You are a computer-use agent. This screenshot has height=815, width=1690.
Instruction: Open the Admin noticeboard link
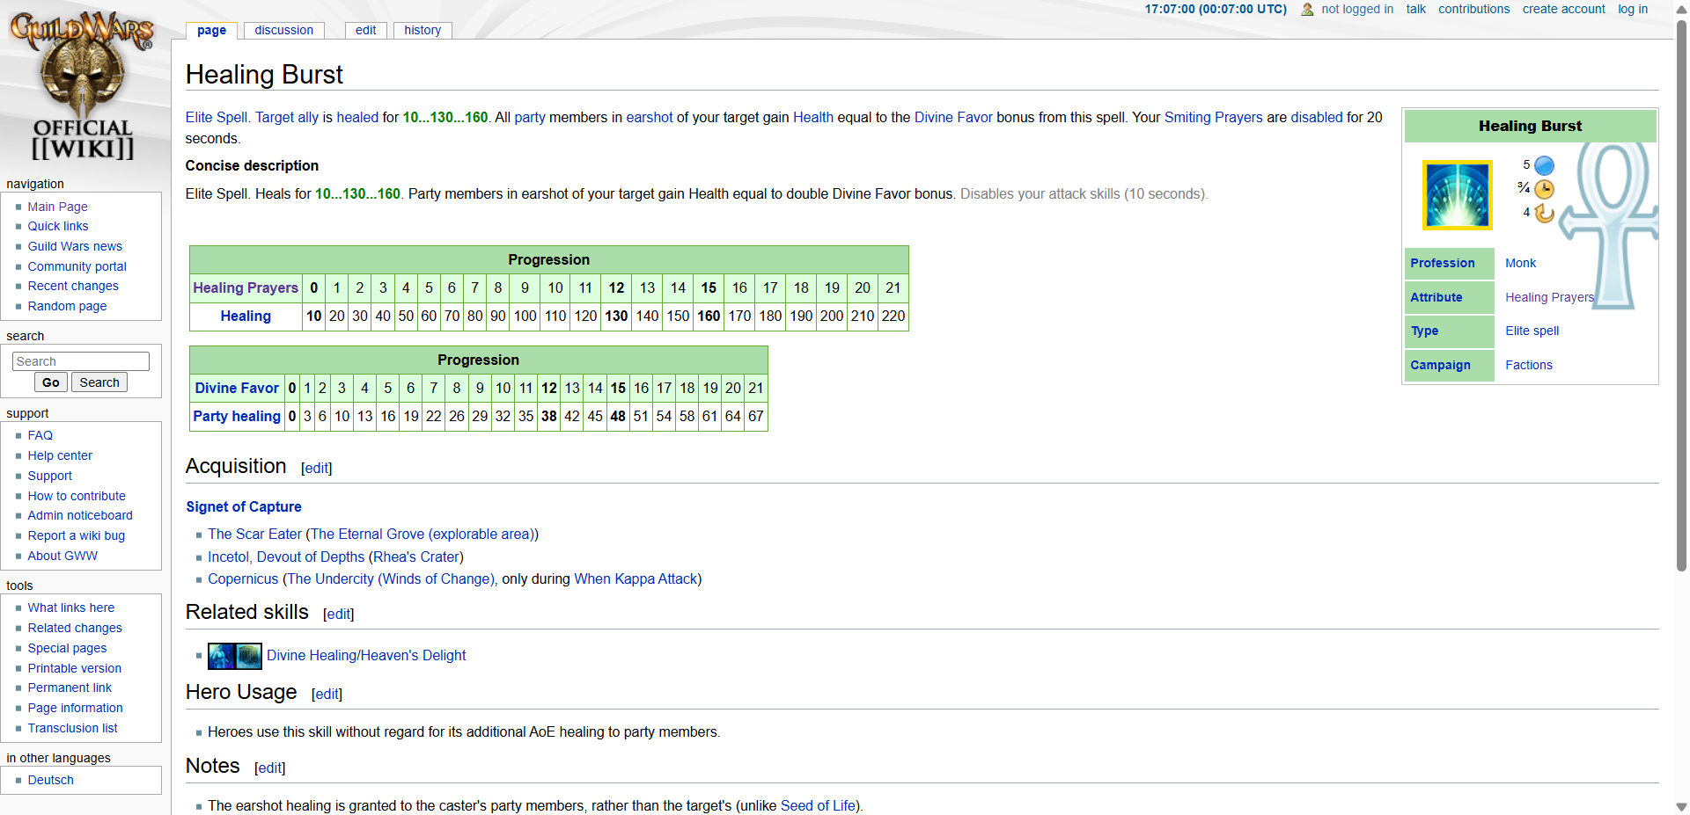point(80,515)
